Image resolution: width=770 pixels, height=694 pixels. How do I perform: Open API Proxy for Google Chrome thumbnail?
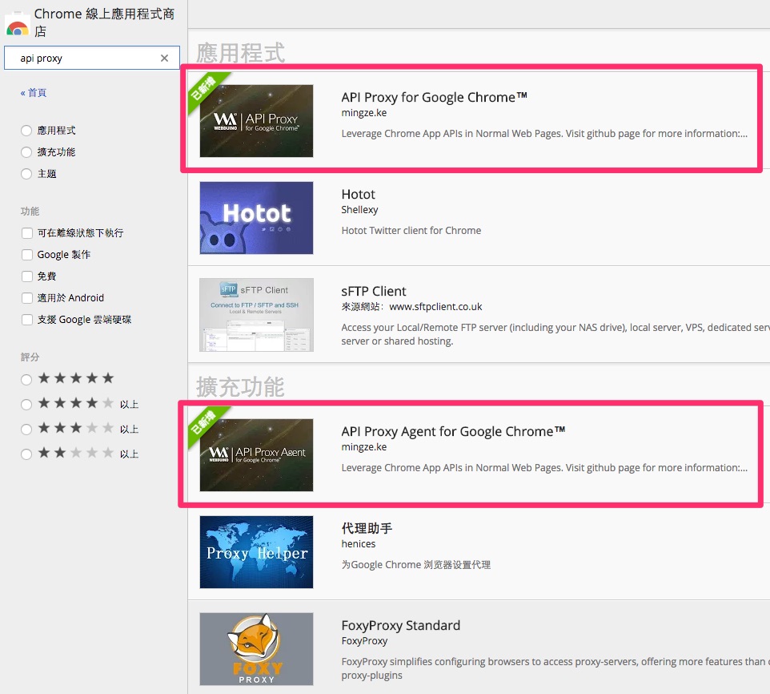(256, 121)
